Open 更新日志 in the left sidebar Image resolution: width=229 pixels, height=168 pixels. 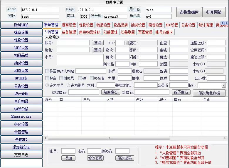pos(21,155)
